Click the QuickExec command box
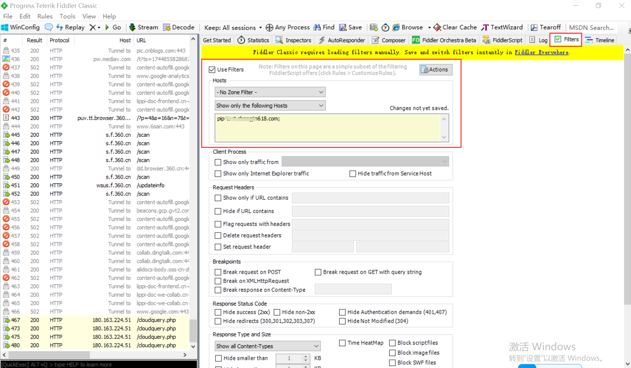The image size is (631, 368). (x=98, y=364)
